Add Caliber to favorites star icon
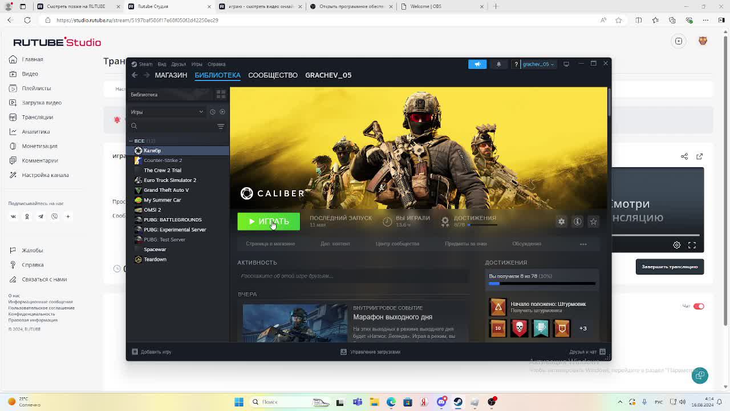This screenshot has width=730, height=411. coord(593,221)
